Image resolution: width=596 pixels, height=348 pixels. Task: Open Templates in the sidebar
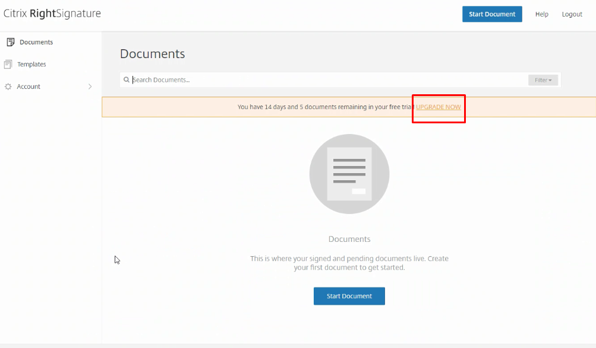31,64
